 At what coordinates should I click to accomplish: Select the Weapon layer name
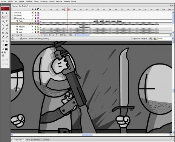point(22,26)
